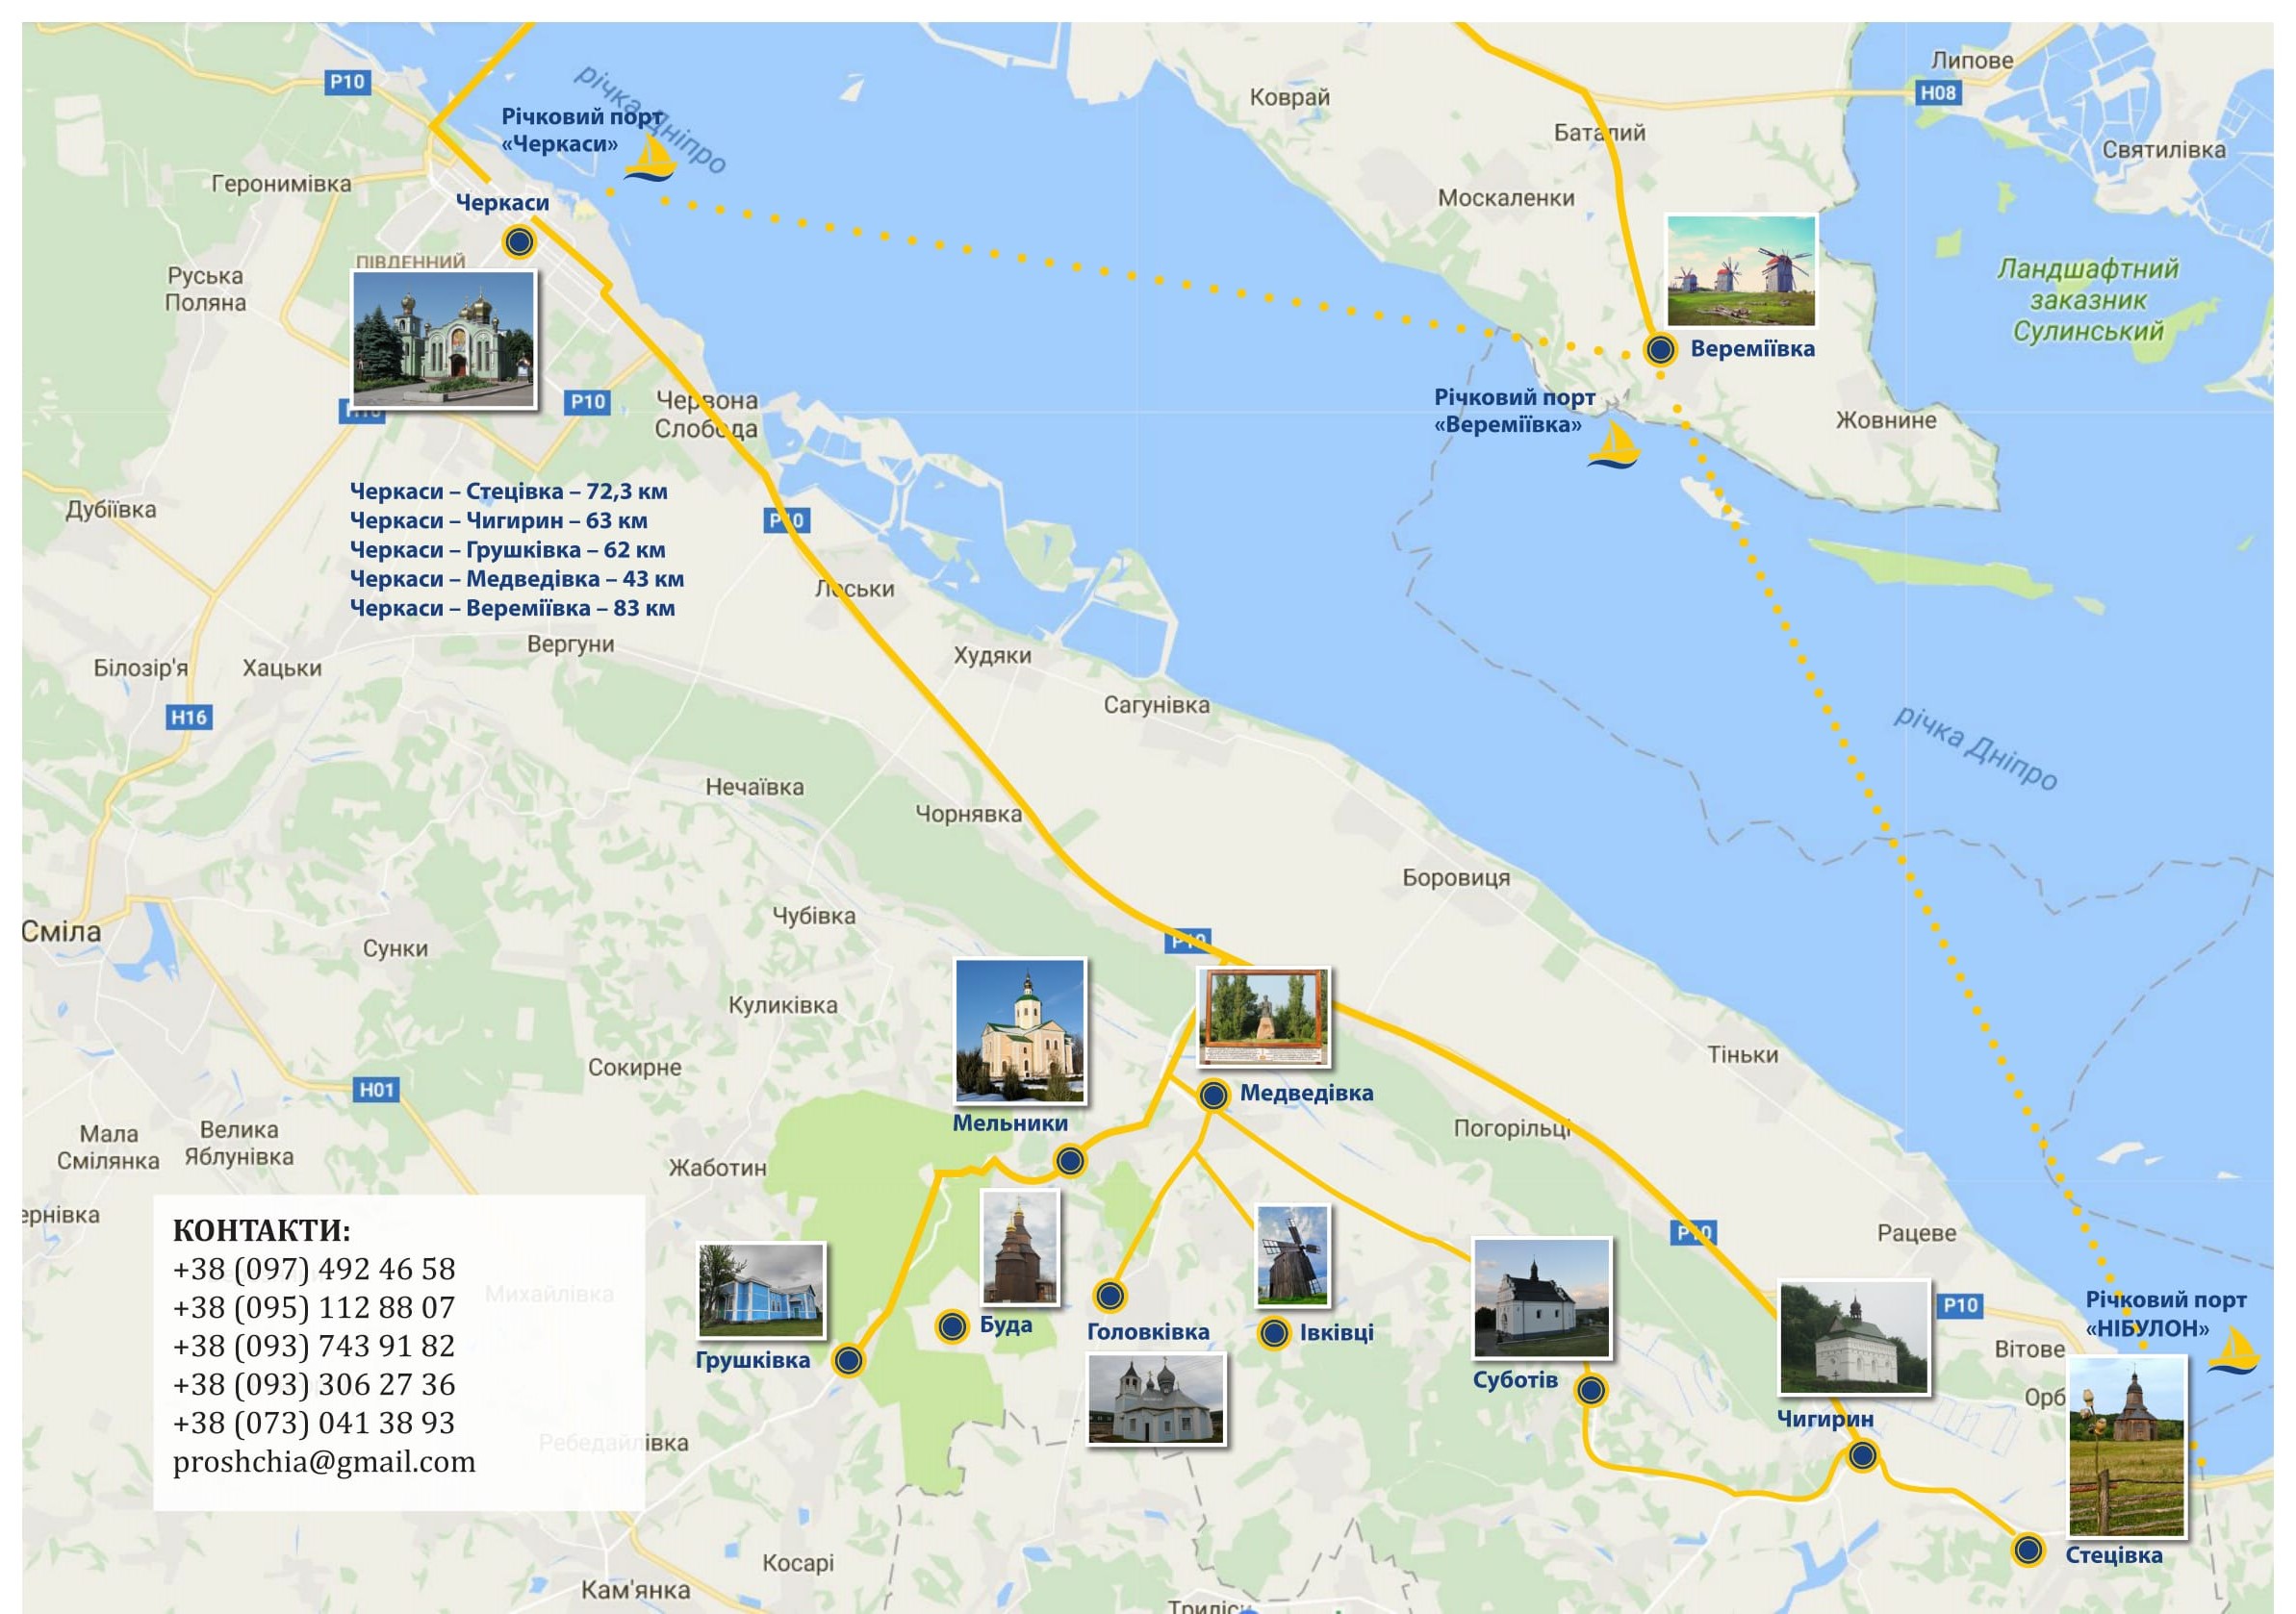Click the Чорнявка village label
Image resolution: width=2296 pixels, height=1614 pixels.
click(x=969, y=814)
